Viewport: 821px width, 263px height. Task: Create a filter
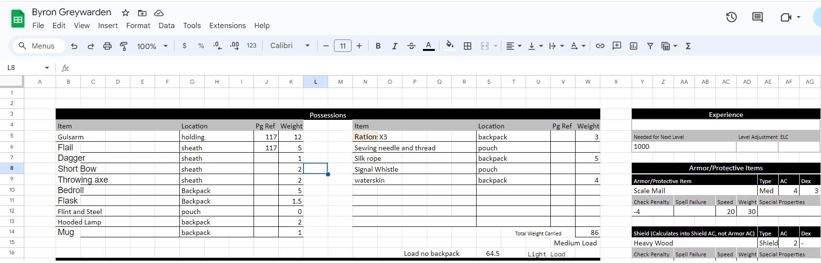tap(650, 46)
